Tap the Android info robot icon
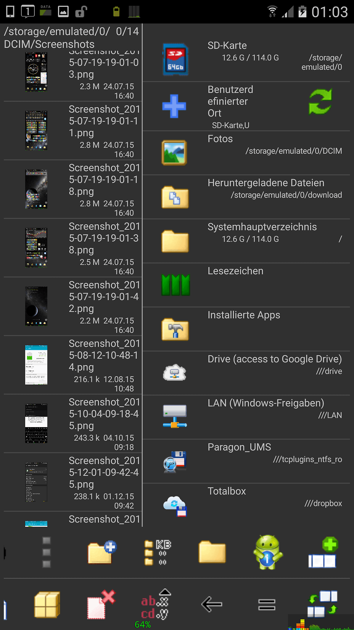354x630 pixels. 267,552
